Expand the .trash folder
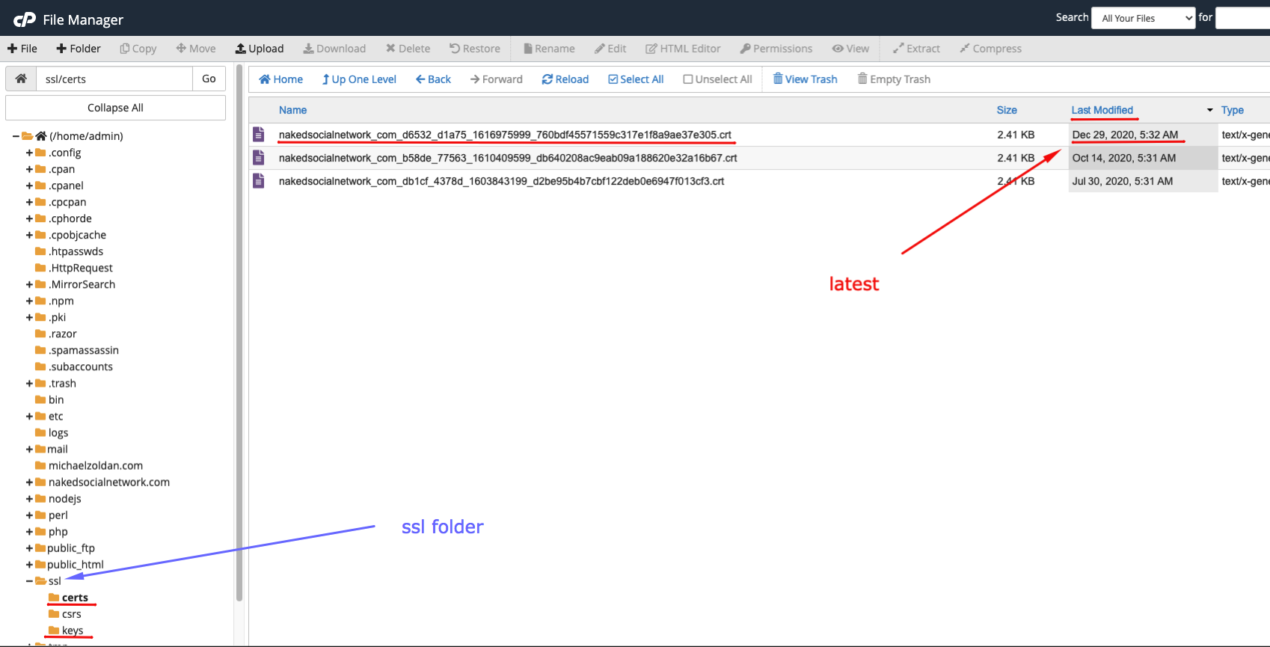 click(30, 383)
